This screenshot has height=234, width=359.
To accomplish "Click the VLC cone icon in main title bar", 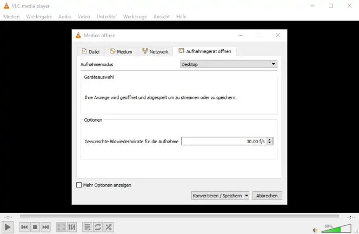I will (x=6, y=6).
